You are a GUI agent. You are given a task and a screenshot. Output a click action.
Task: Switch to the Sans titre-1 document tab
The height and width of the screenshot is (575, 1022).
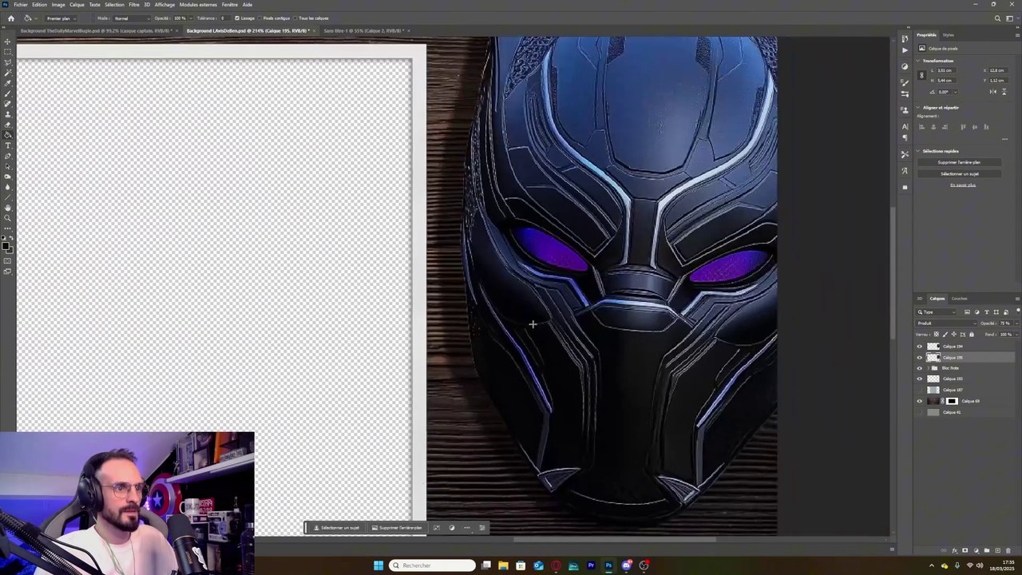pyautogui.click(x=365, y=31)
